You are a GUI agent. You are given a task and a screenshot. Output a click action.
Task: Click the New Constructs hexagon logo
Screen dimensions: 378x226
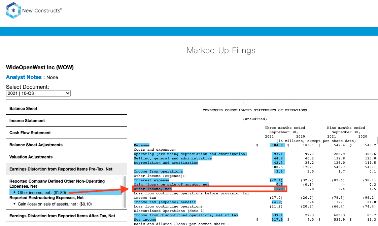13,10
